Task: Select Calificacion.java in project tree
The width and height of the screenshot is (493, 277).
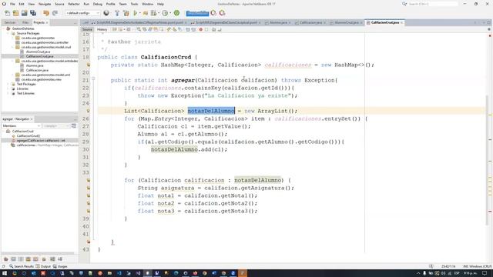Action: 37,70
